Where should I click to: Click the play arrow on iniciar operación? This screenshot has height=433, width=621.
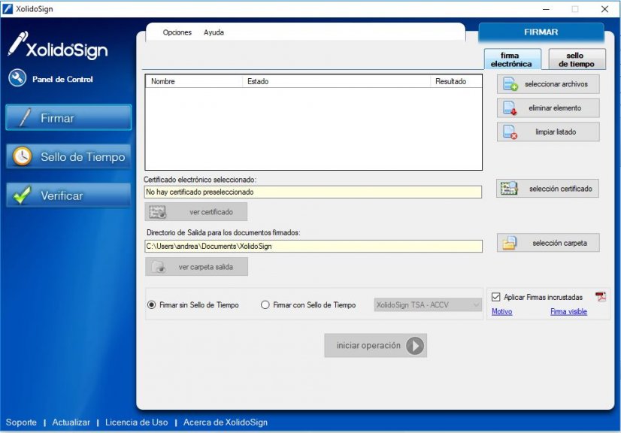click(415, 346)
